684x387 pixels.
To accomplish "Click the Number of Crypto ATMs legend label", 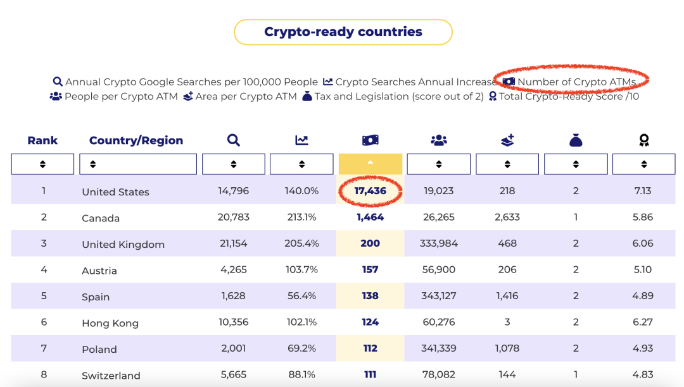I will [577, 82].
